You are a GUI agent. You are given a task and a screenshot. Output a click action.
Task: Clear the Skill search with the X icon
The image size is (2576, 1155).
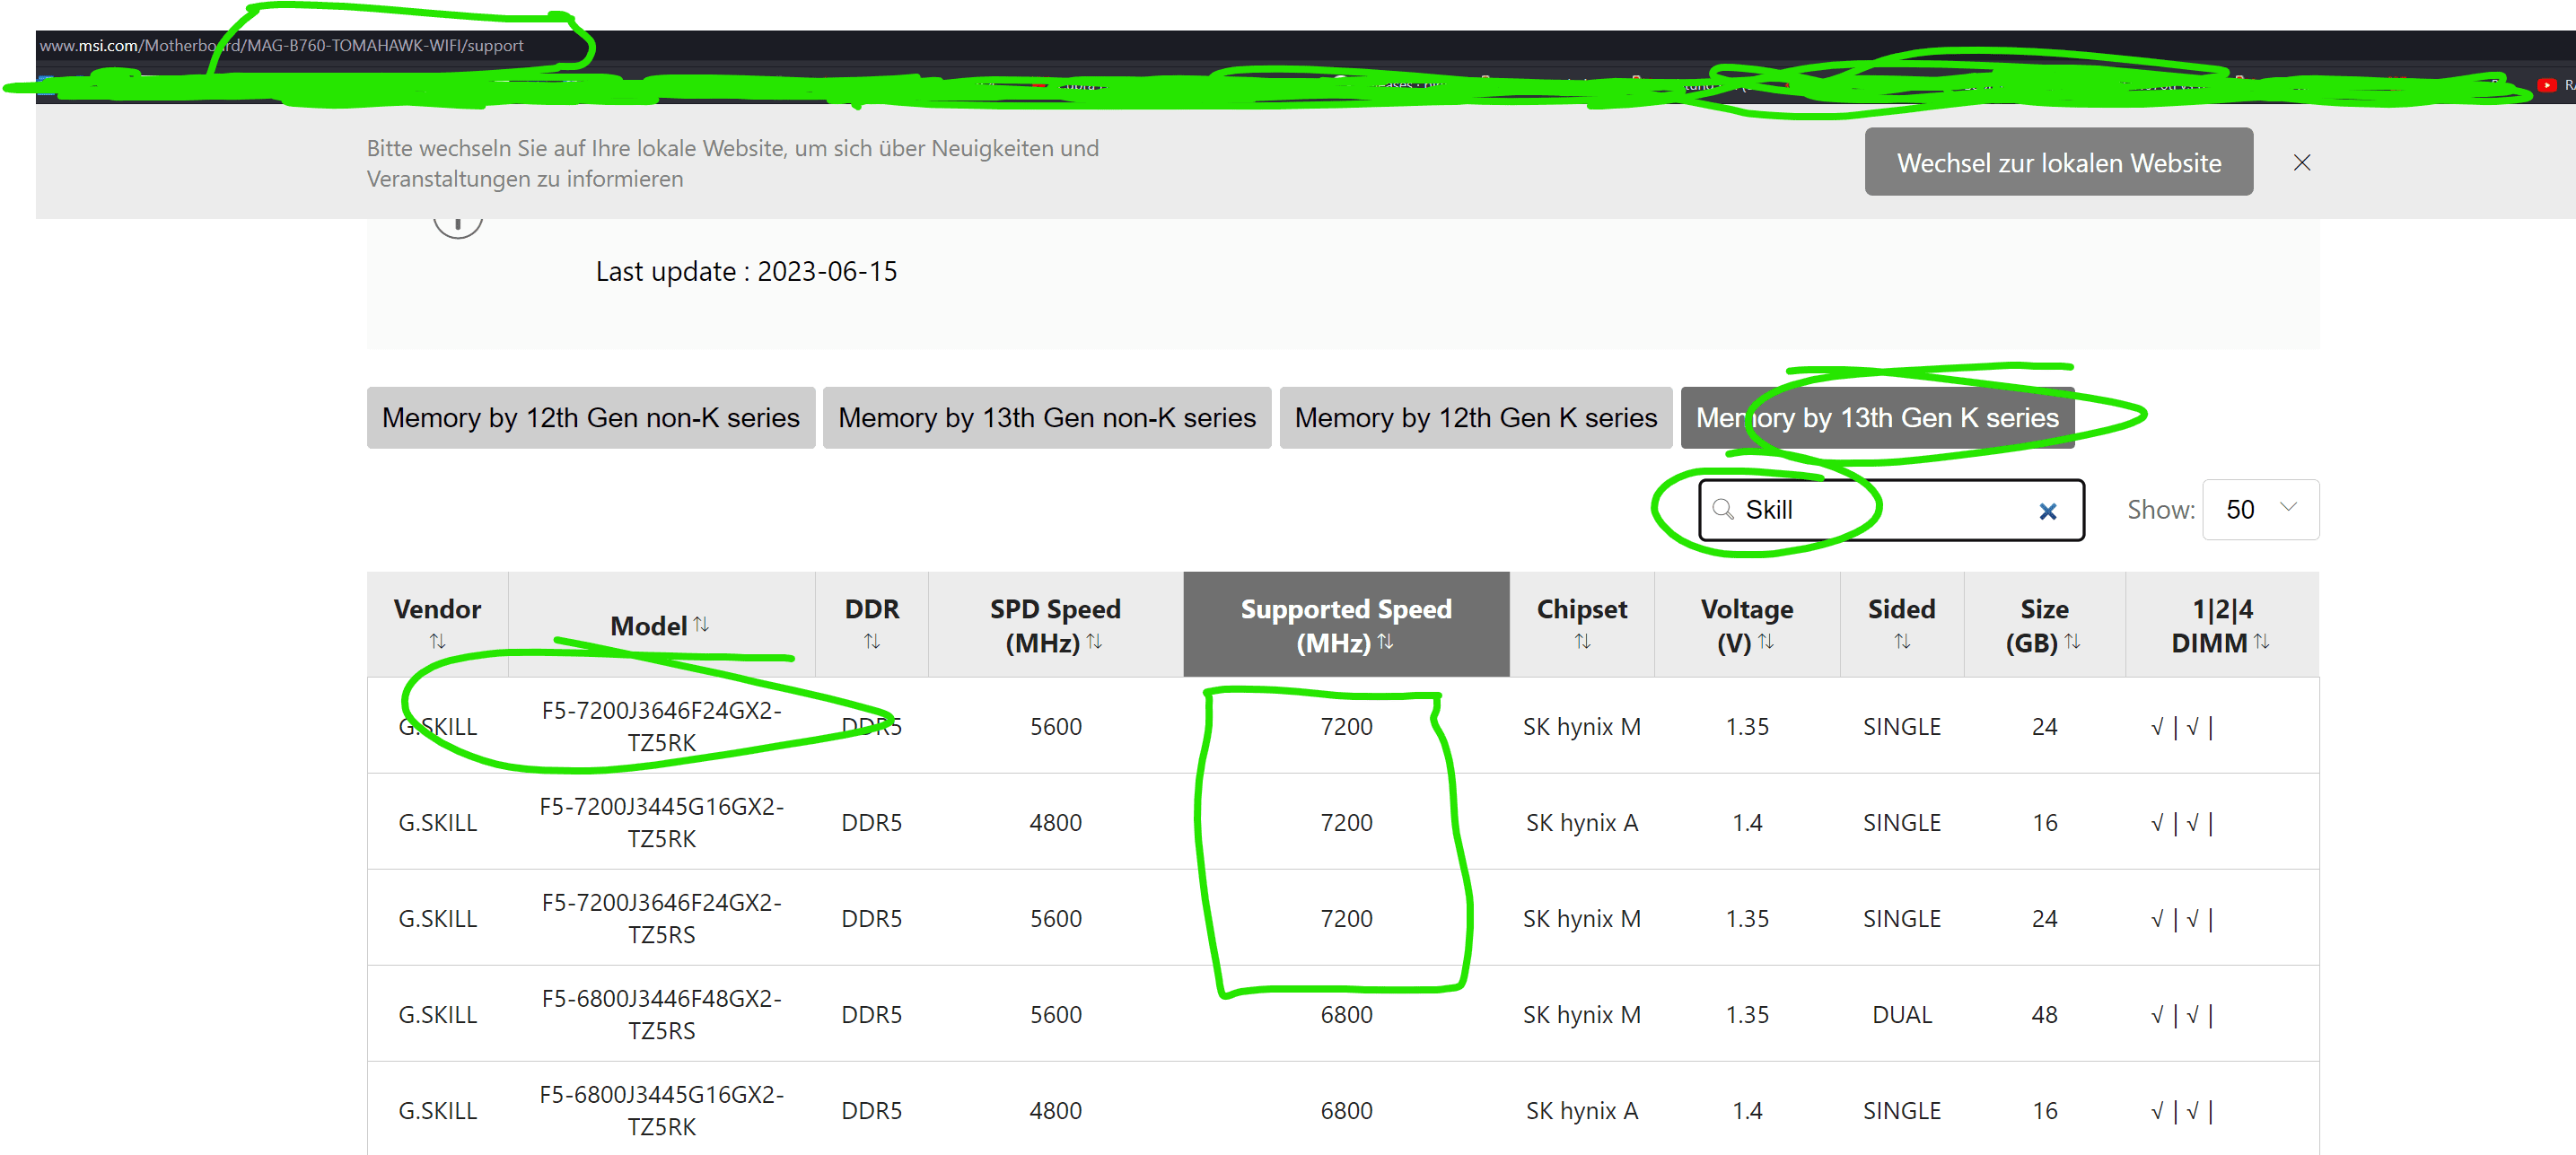[2047, 511]
